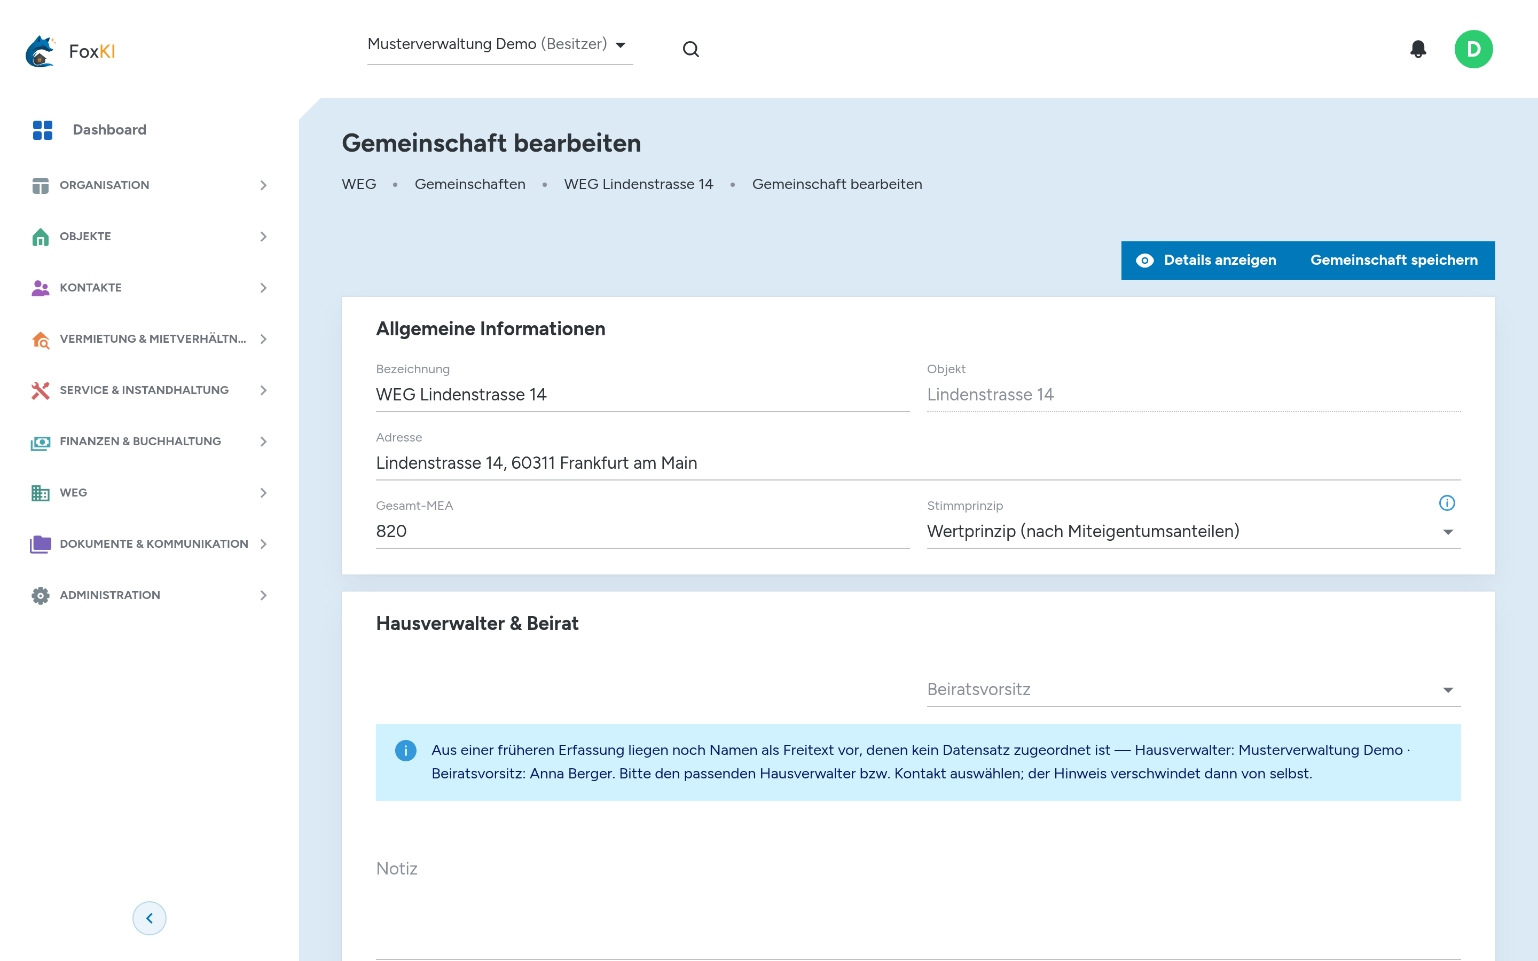Show Stimmprinzip info tooltip icon
Viewport: 1538px width, 961px height.
1447,503
